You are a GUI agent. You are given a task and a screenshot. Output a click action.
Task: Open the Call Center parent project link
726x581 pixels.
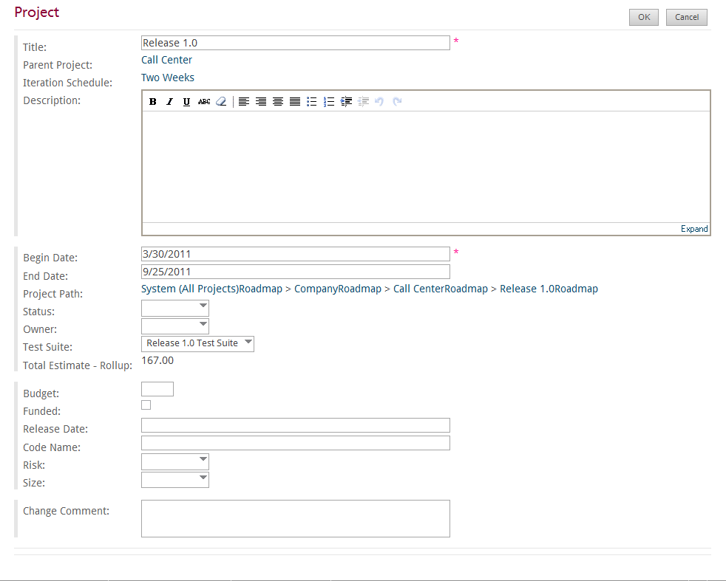pyautogui.click(x=166, y=60)
